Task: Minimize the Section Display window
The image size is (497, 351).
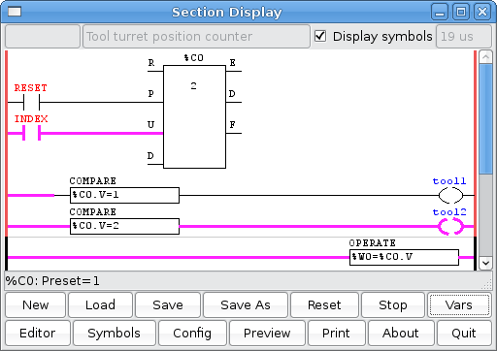Action: pyautogui.click(x=440, y=13)
